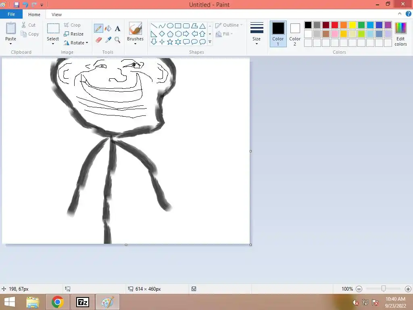This screenshot has width=413, height=310.
Task: Select the Eraser tool
Action: (98, 40)
